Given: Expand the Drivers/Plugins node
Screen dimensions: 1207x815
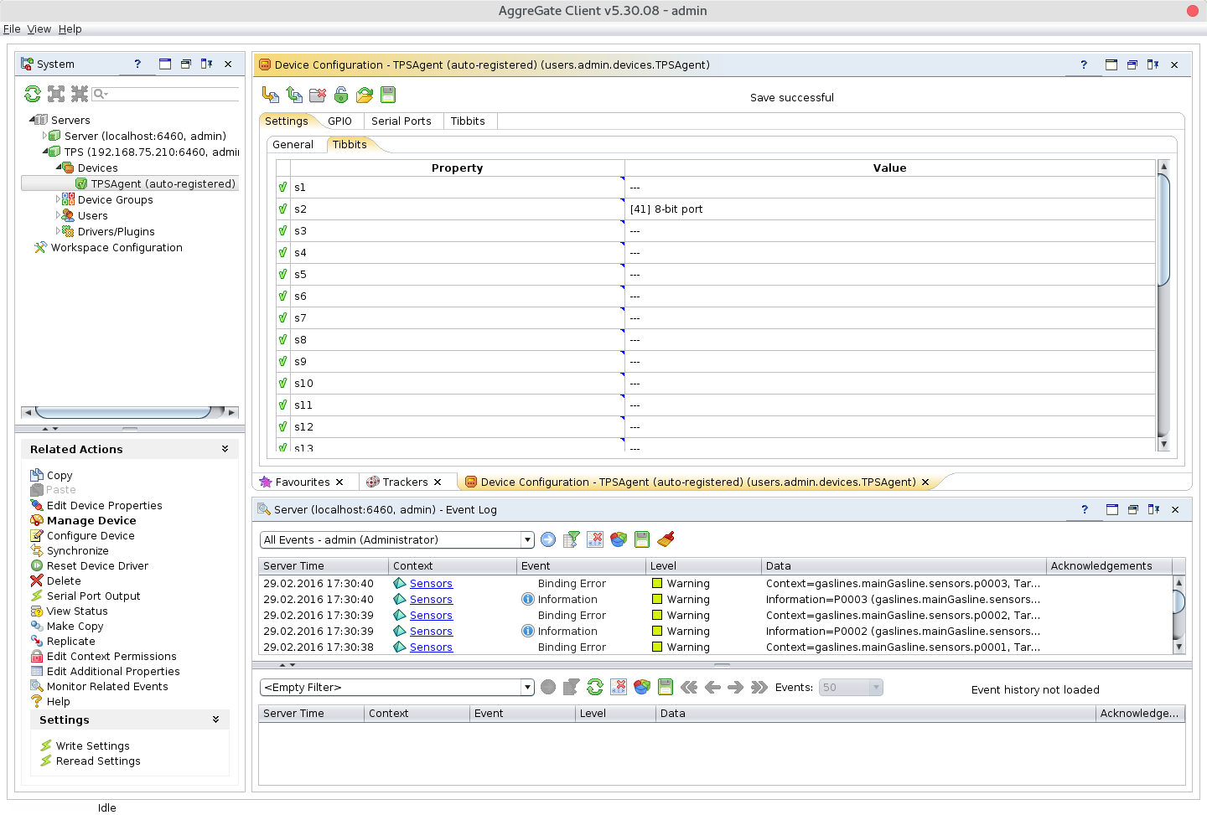Looking at the screenshot, I should pos(59,231).
